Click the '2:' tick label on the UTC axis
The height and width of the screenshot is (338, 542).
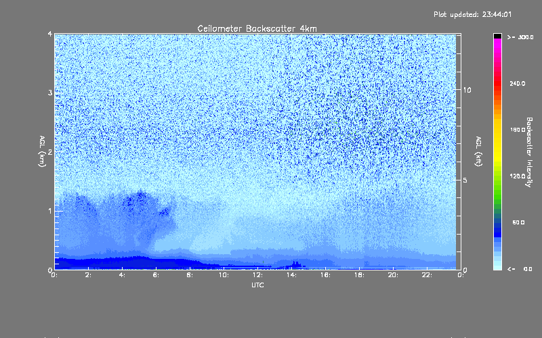click(x=88, y=275)
